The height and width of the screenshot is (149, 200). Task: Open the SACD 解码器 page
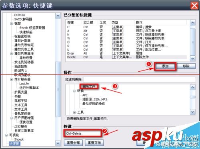pos(23,19)
